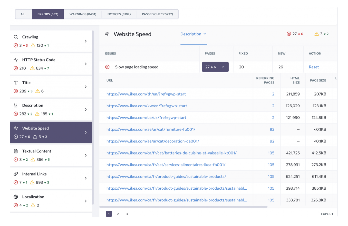
Task: Go to page 2 of results
Action: (118, 214)
